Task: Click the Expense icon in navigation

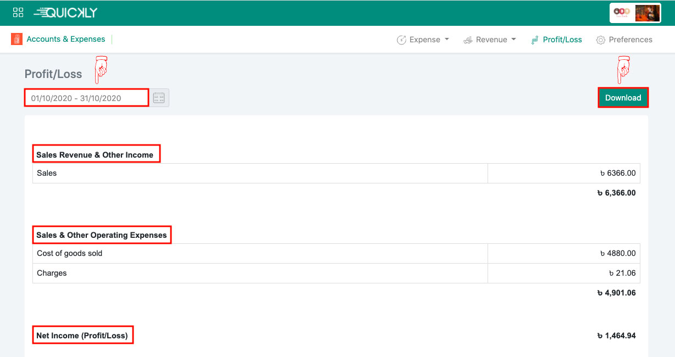Action: pos(401,40)
